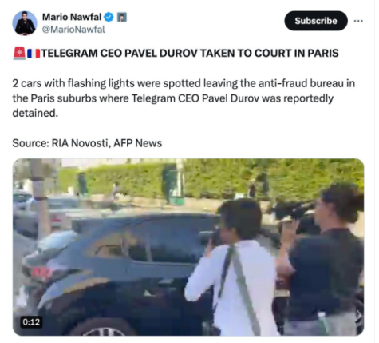Click the blue verified checkmark badge
This screenshot has width=379, height=343.
pyautogui.click(x=109, y=18)
